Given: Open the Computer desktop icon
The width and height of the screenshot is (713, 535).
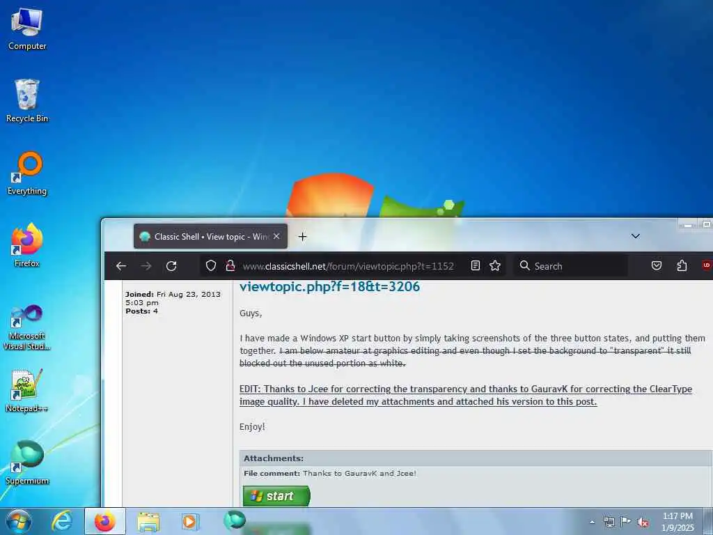Looking at the screenshot, I should click(27, 29).
